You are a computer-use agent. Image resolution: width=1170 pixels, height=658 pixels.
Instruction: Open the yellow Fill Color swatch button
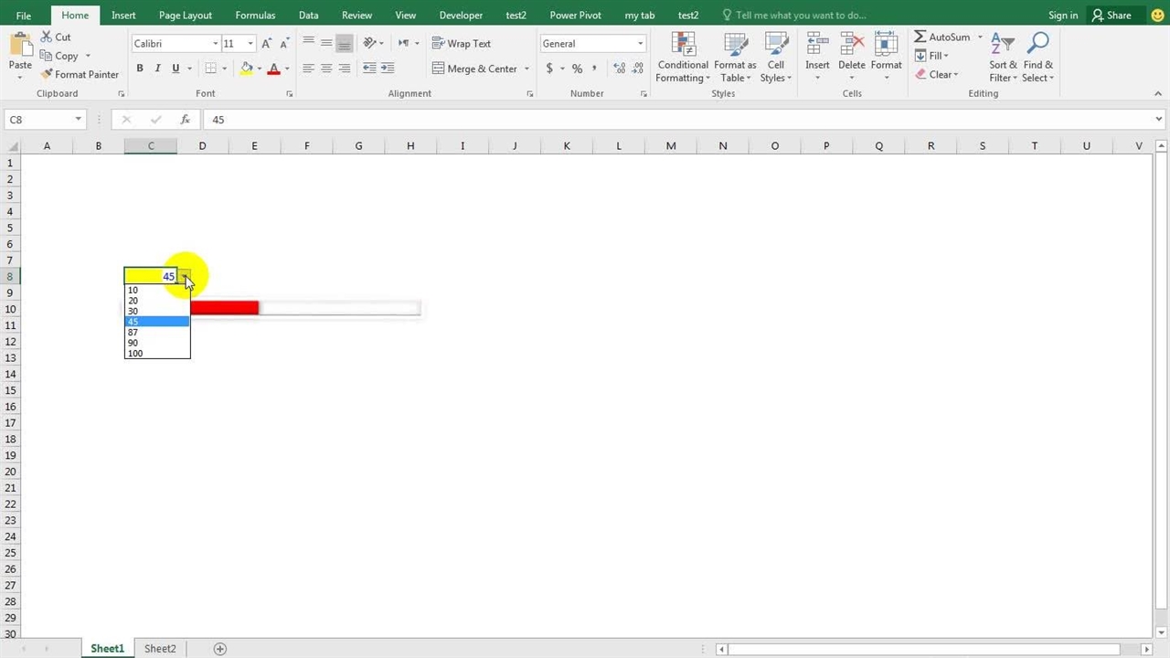click(x=247, y=69)
